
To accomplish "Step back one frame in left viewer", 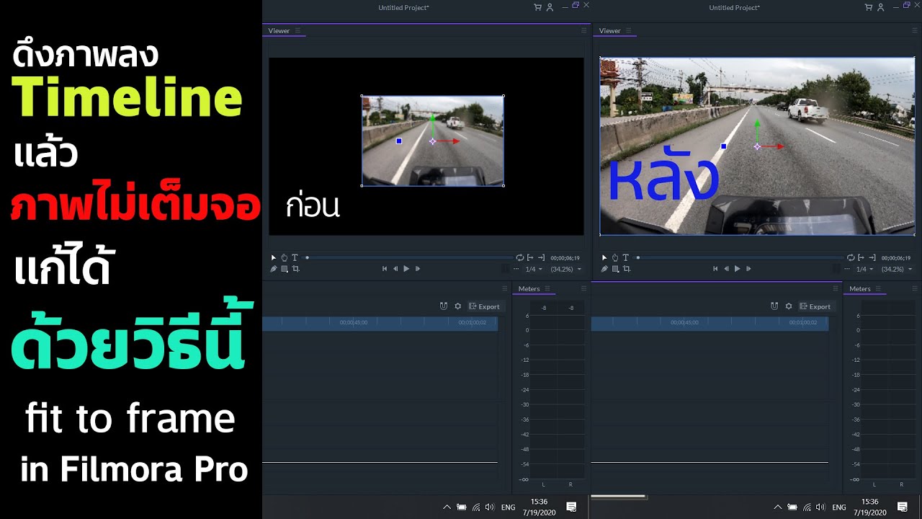I will tap(395, 269).
